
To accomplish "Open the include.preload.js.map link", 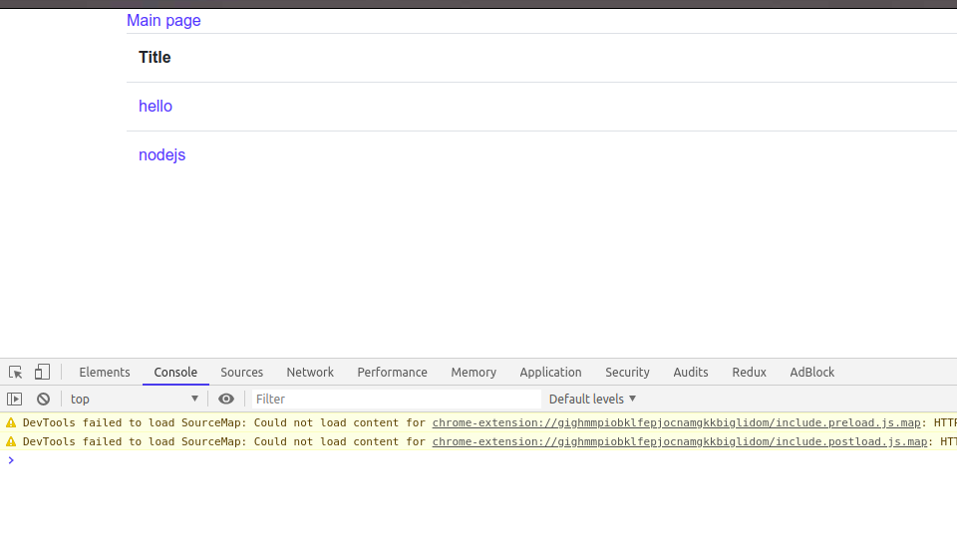I will tap(676, 422).
